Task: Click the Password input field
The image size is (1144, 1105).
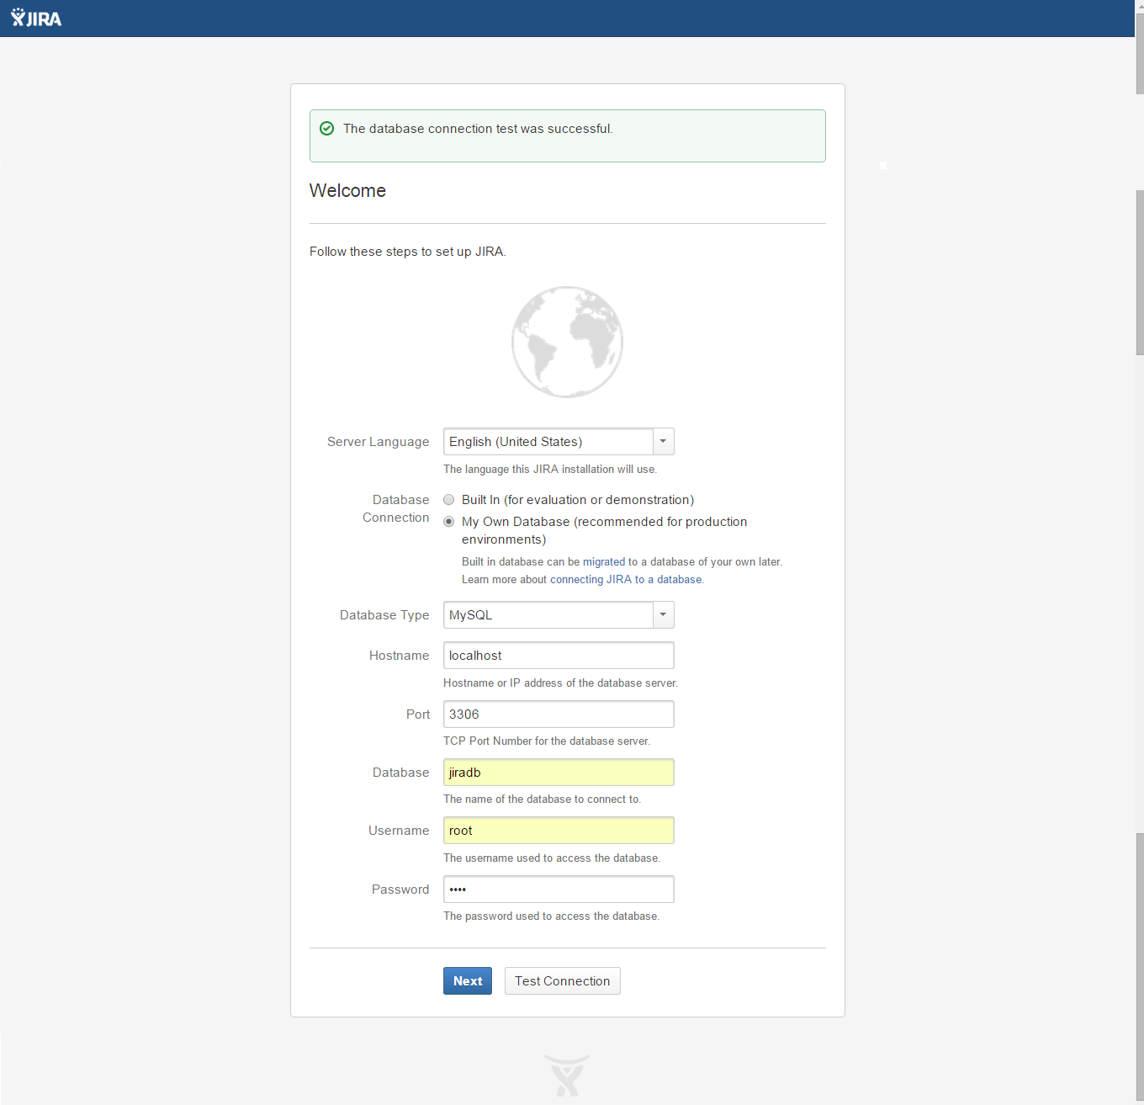Action: coord(559,890)
